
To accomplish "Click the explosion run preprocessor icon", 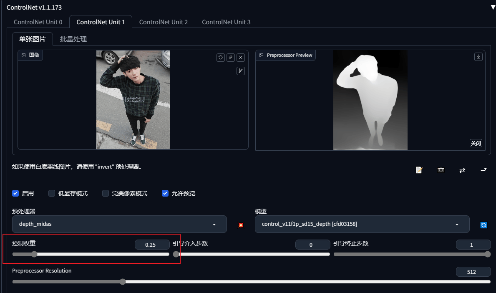I will coord(241,225).
